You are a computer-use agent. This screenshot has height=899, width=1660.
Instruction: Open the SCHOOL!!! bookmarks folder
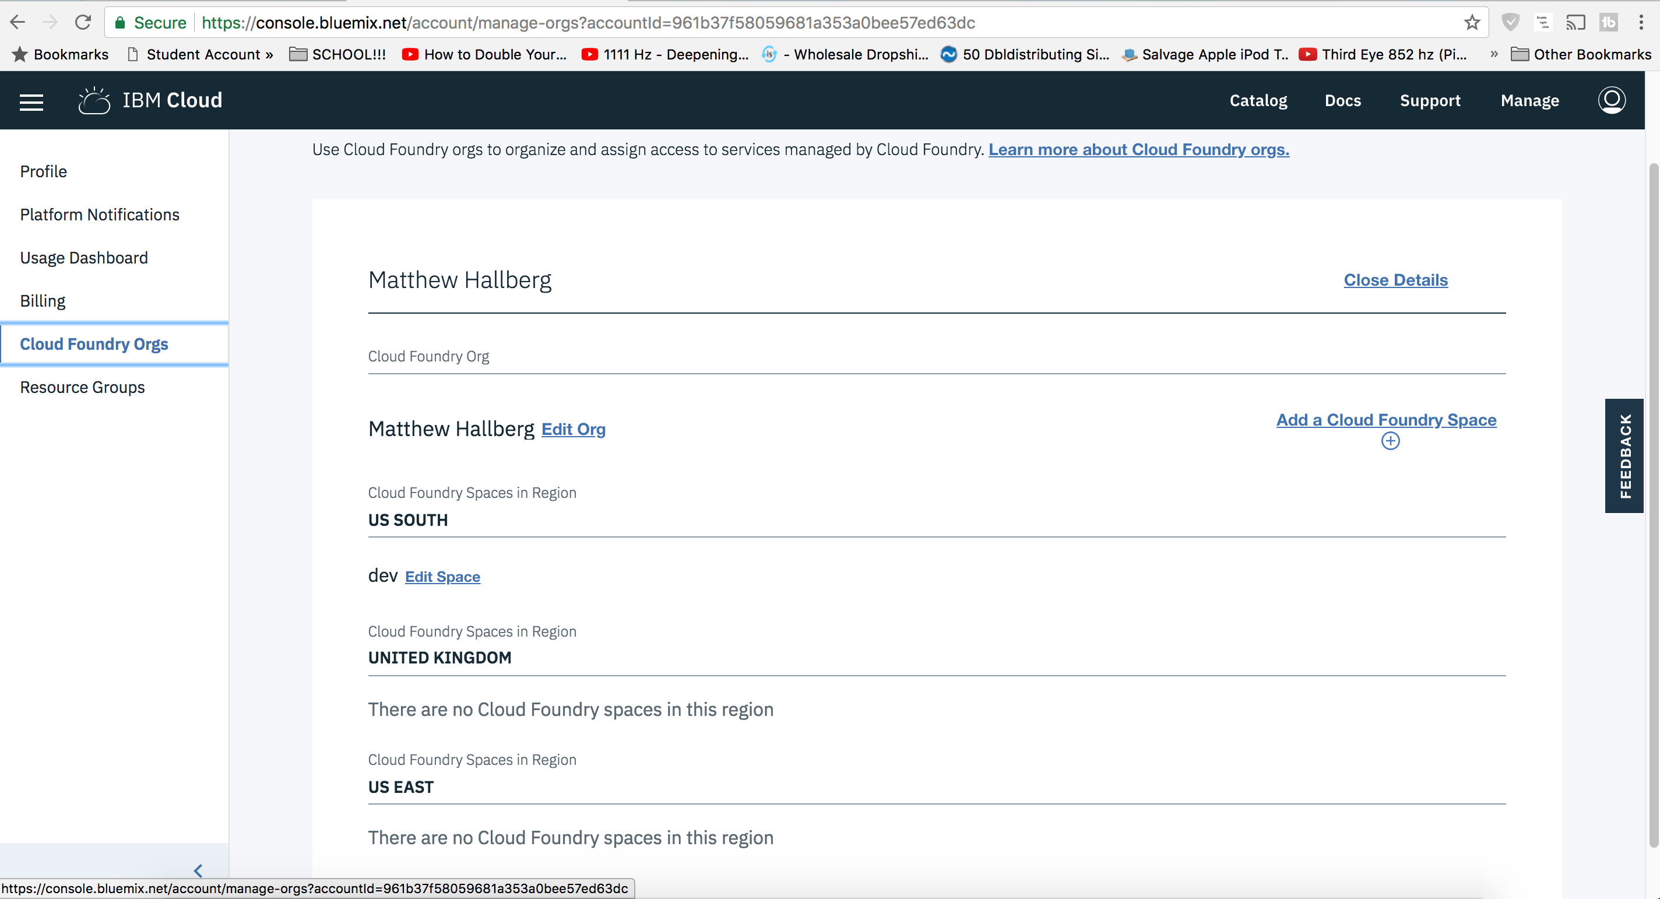coord(337,55)
